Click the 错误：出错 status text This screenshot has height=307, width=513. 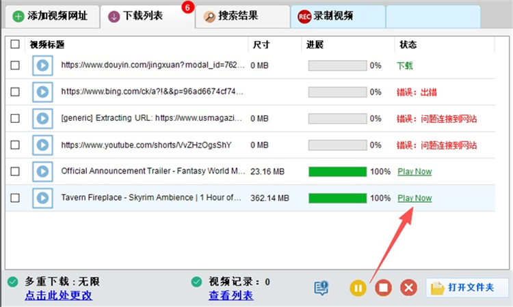pyautogui.click(x=417, y=92)
